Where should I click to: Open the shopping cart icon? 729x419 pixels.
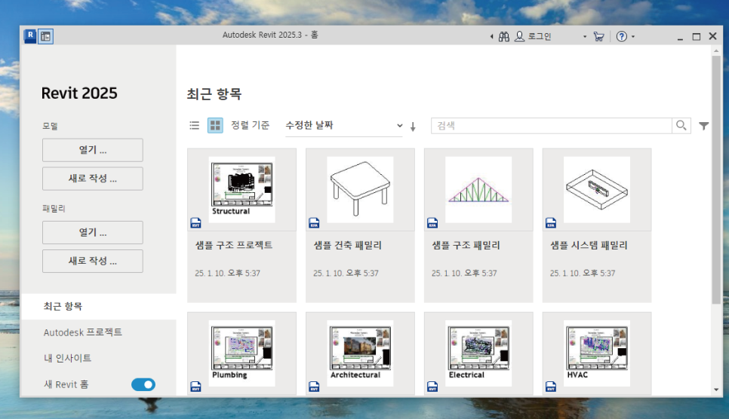point(599,37)
